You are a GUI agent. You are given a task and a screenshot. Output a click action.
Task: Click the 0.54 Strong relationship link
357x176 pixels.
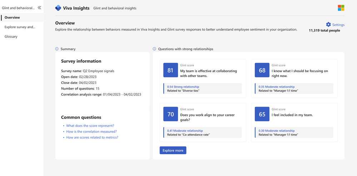point(183,87)
